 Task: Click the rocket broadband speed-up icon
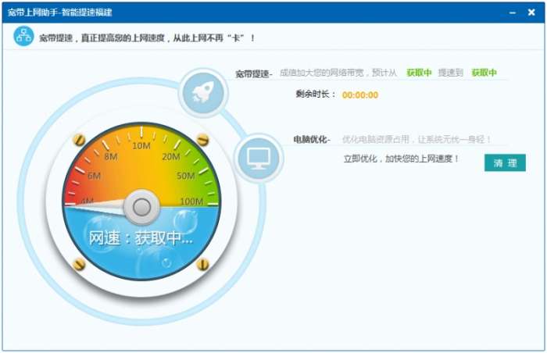(x=203, y=93)
